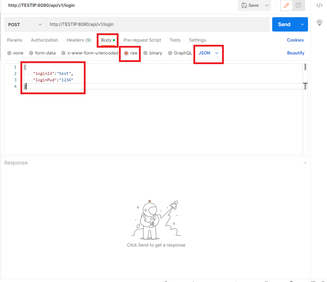This screenshot has height=282, width=327.
Task: Select the none body type radio
Action: [x=9, y=53]
